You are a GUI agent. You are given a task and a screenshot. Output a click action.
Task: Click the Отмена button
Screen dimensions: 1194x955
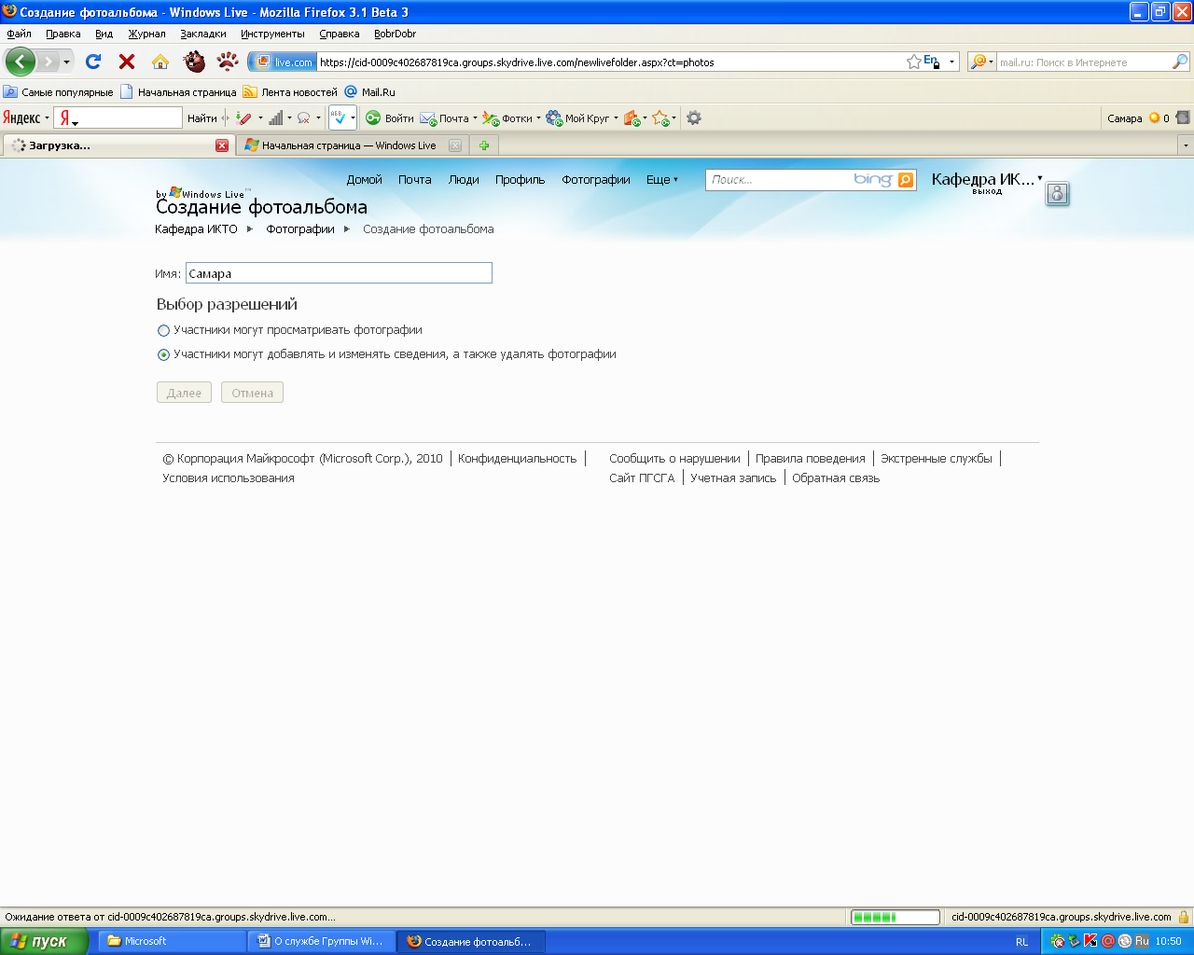point(252,393)
